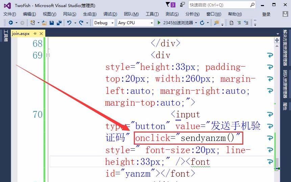
Task: Open the 团队资源管理器 side panel
Action: click(285, 84)
